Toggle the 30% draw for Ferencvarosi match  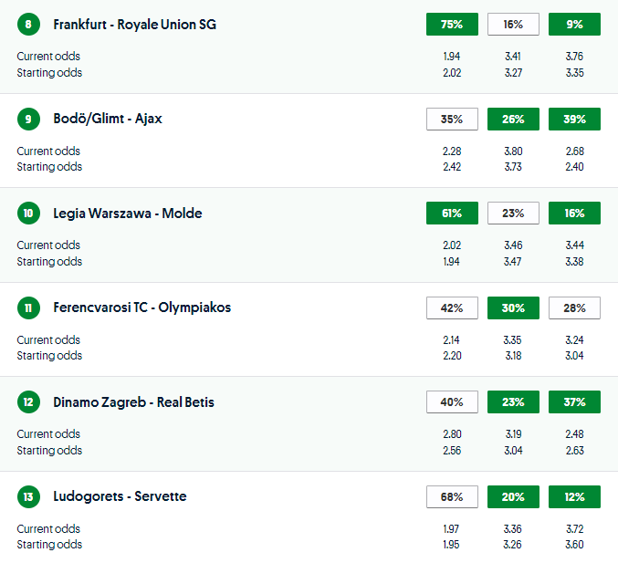(x=513, y=308)
